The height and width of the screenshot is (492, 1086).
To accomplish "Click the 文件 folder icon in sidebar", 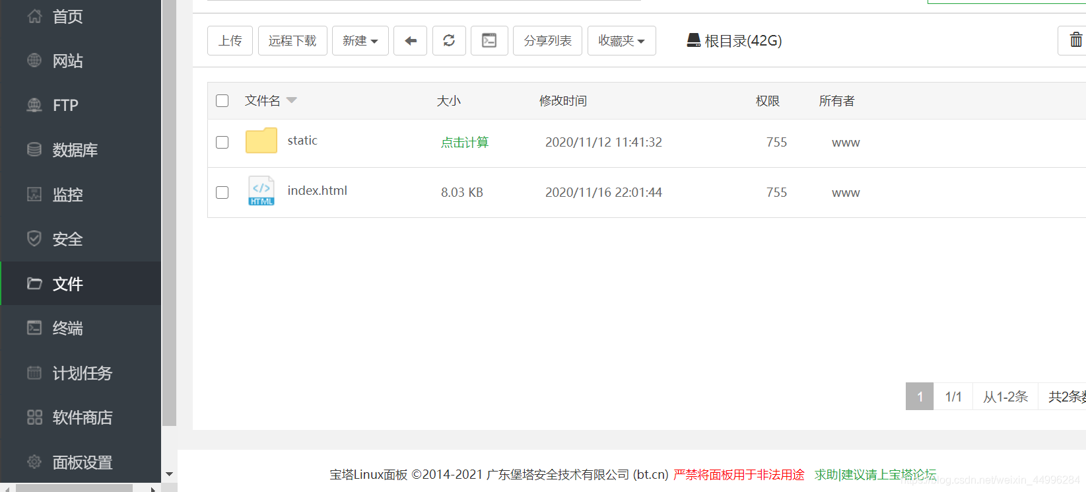I will 34,283.
